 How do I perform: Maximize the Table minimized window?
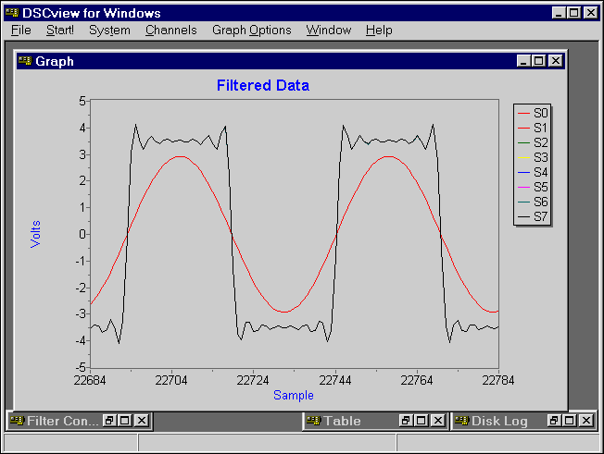coord(421,421)
